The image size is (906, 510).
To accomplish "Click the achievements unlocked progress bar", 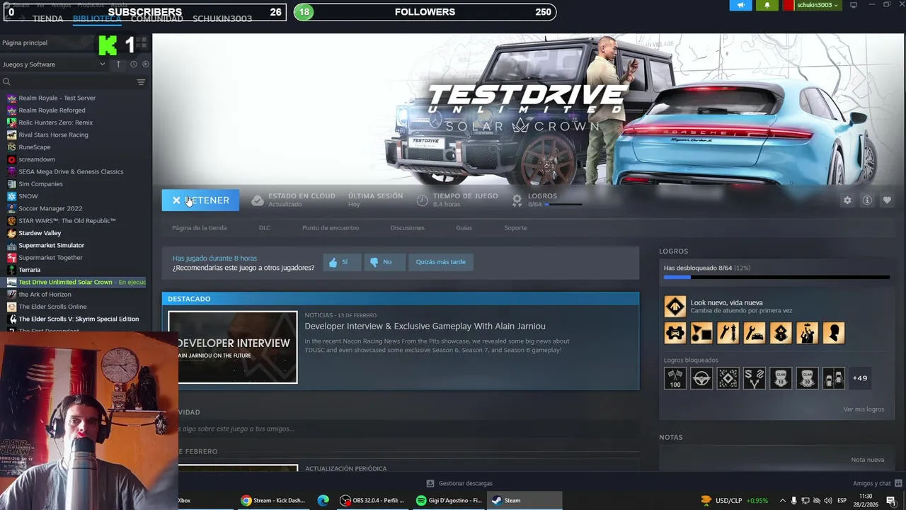I will pos(776,277).
